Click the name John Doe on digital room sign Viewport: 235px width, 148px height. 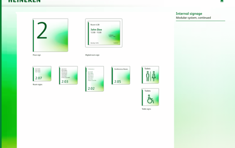coord(96,30)
